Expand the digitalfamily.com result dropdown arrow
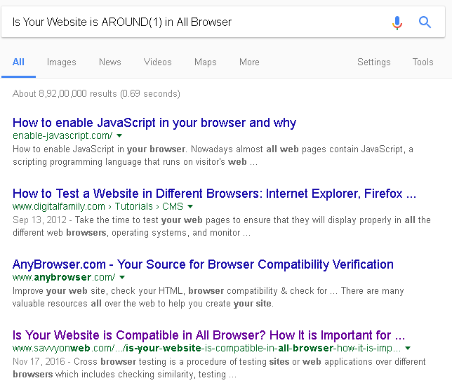Screen dimensions: 452x390 pos(190,207)
